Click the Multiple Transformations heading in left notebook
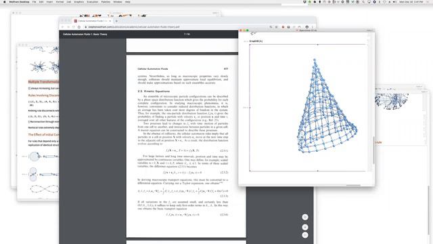The image size is (433, 244). (x=43, y=81)
